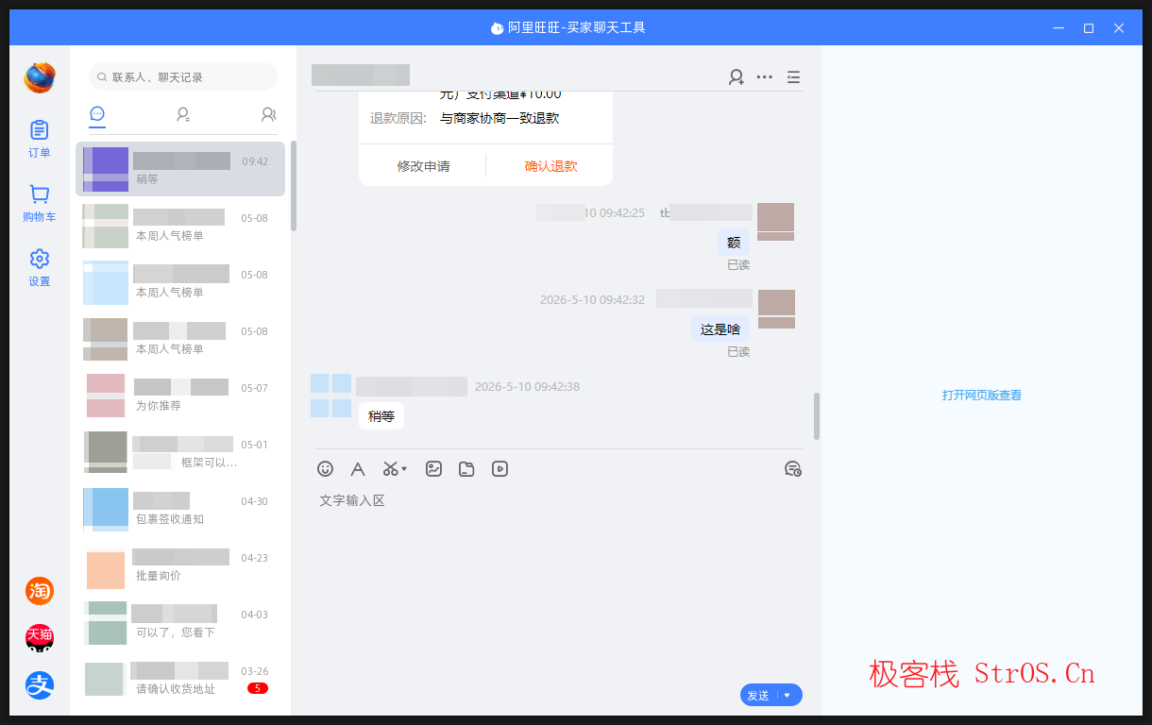Click the unread badge showing 5
The image size is (1152, 725).
[257, 688]
